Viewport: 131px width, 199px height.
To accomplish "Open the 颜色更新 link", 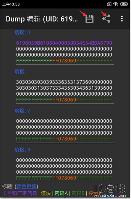I will click(26, 186).
